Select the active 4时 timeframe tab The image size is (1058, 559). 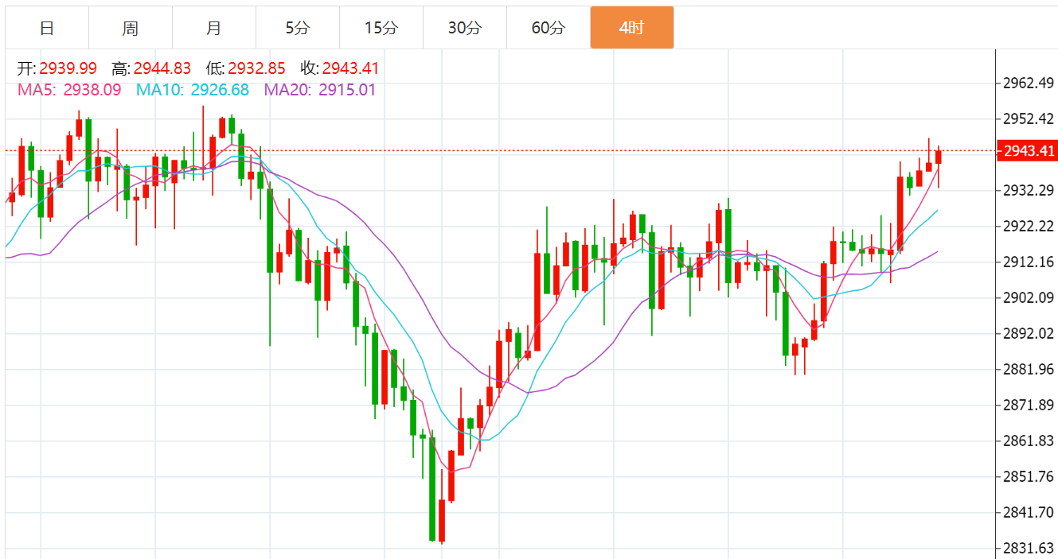(632, 28)
